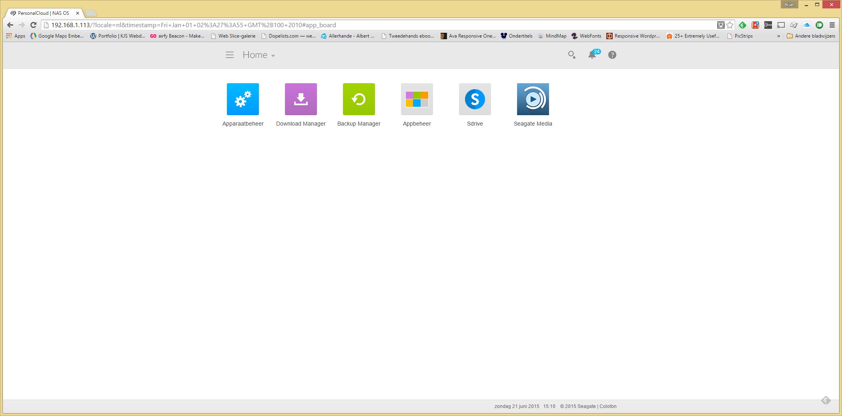842x416 pixels.
Task: Click the Arjan profile button
Action: tap(789, 4)
